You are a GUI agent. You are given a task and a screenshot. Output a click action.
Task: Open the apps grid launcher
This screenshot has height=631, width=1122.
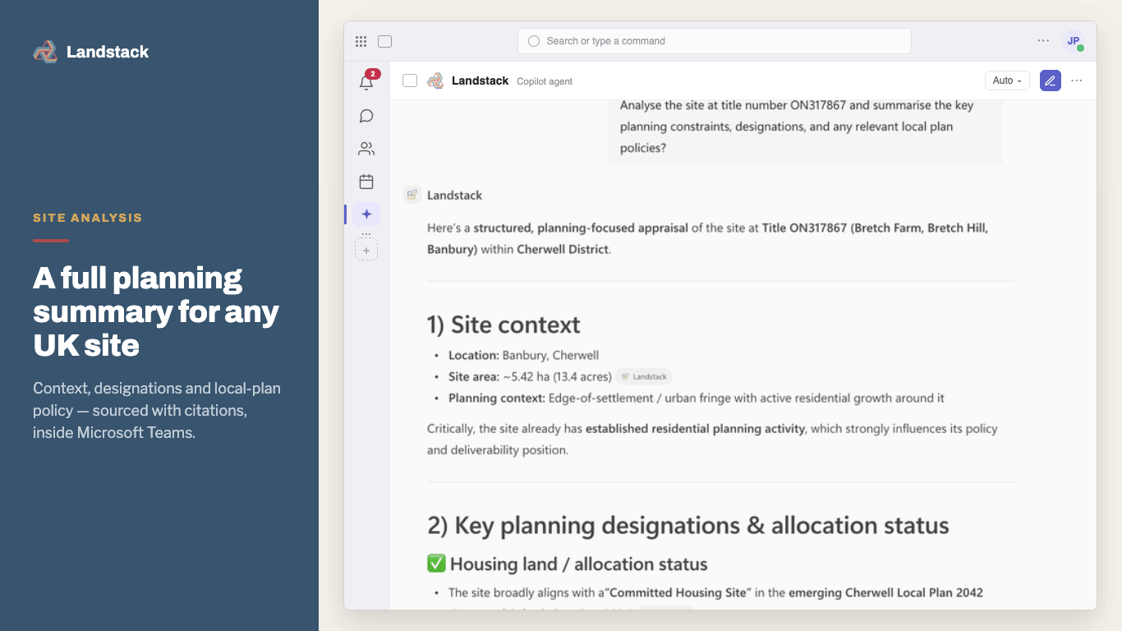pyautogui.click(x=361, y=41)
